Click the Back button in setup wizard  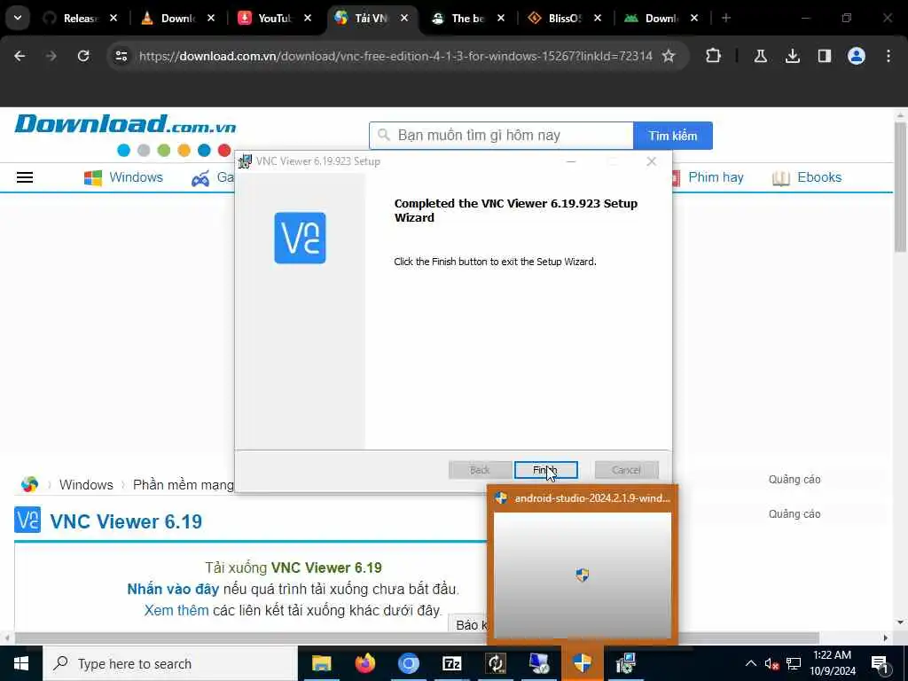480,470
